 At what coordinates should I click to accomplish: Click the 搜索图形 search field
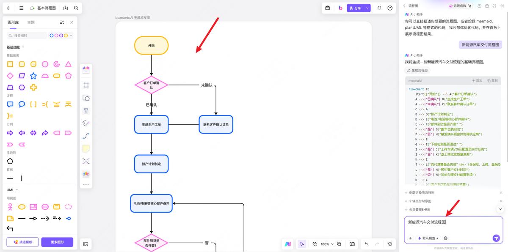coord(28,36)
